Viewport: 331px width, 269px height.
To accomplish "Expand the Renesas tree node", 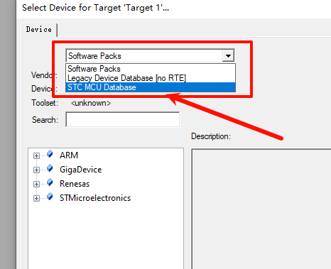I will click(x=36, y=184).
